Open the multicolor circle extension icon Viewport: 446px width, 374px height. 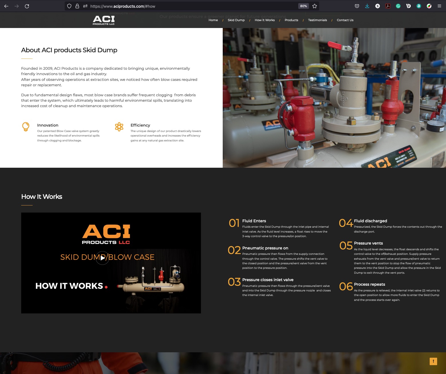429,6
